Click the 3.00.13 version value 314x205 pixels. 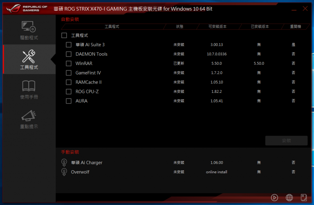pos(217,45)
